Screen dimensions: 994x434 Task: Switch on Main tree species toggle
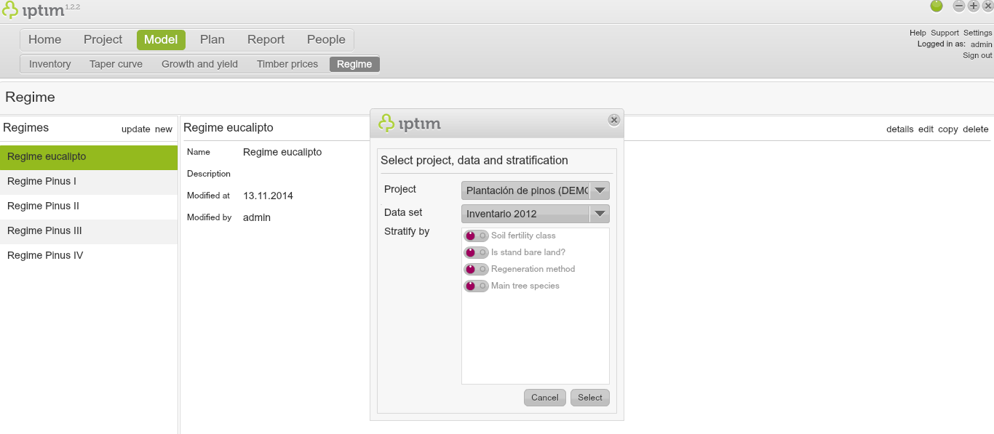click(x=476, y=286)
